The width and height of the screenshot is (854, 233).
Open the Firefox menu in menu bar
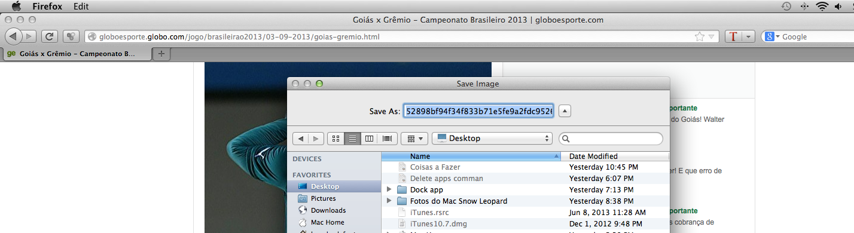click(47, 7)
